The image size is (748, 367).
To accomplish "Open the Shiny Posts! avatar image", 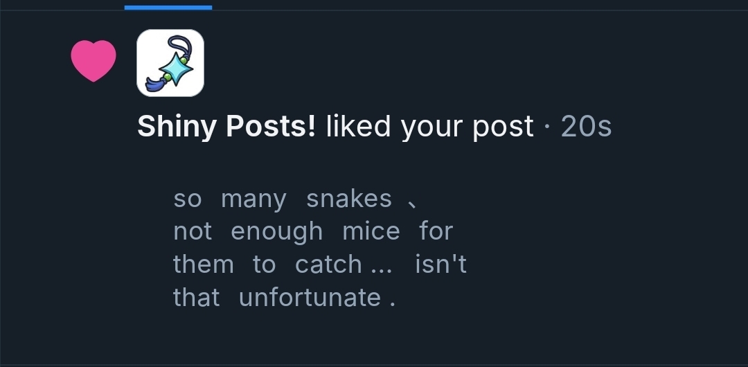I will [x=170, y=63].
